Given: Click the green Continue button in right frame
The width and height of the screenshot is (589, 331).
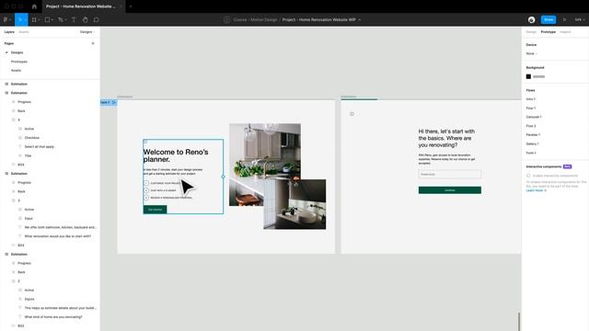Looking at the screenshot, I should pyautogui.click(x=450, y=190).
